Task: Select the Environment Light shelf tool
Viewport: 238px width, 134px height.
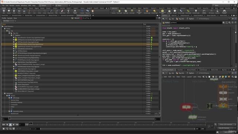Action: click(x=163, y=12)
